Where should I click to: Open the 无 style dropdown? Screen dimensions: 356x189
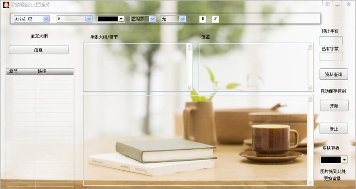tap(183, 19)
